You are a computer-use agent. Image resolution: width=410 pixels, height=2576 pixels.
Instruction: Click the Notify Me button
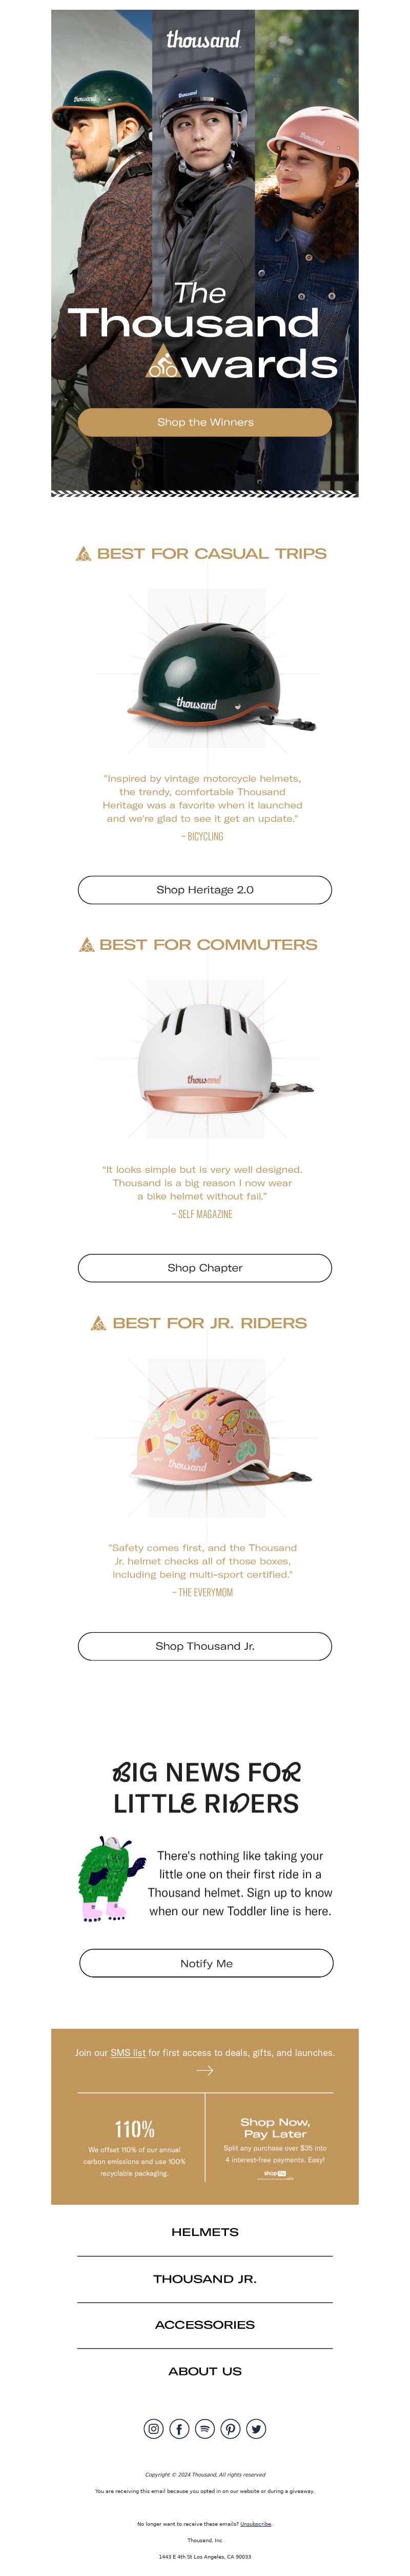click(x=206, y=1962)
